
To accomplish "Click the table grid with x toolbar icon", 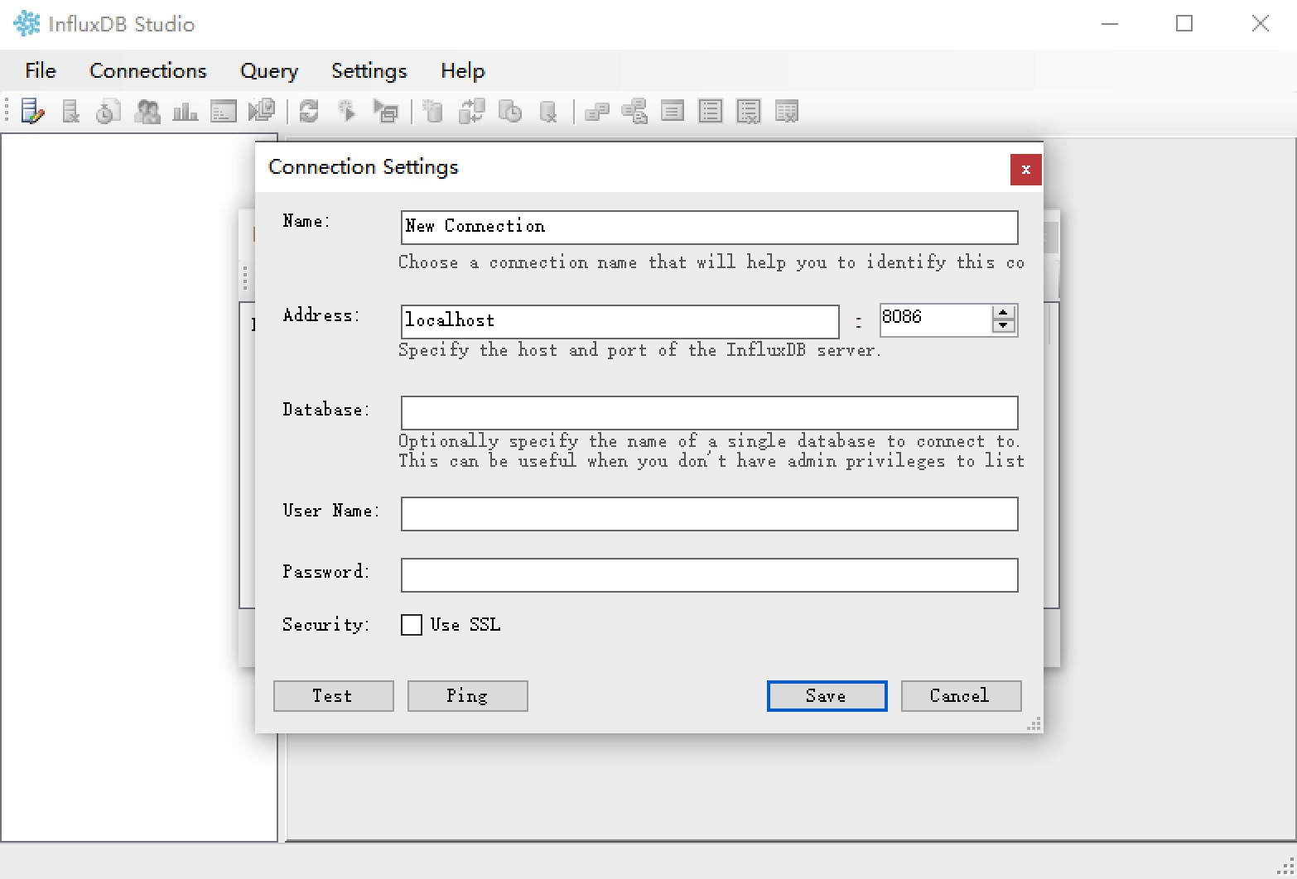I will tap(787, 111).
